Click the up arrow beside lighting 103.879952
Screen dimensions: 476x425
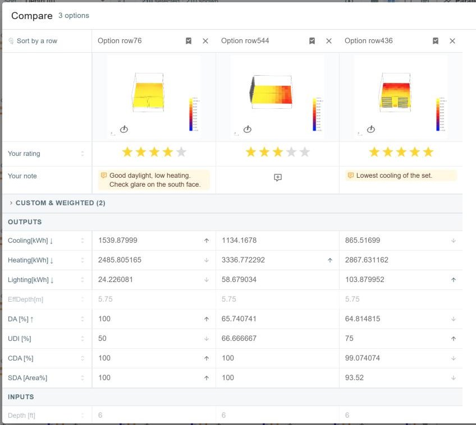coord(454,280)
